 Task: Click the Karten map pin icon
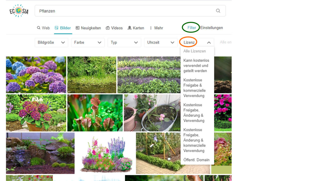[130, 28]
